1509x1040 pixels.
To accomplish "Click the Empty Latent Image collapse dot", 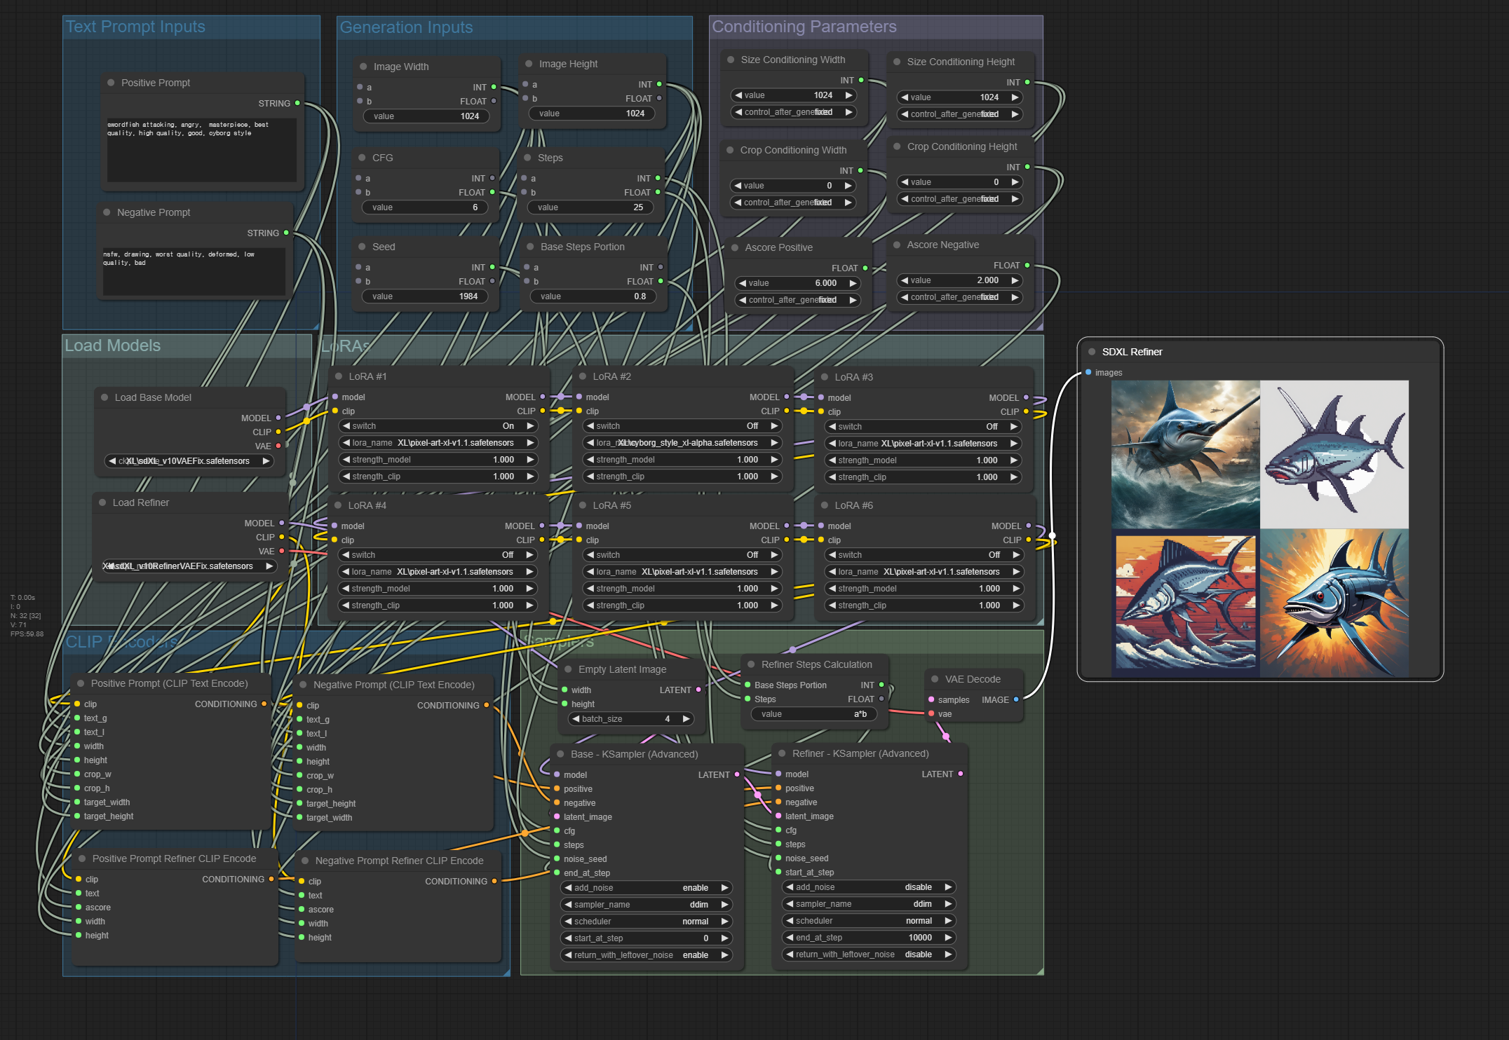I will click(x=568, y=669).
